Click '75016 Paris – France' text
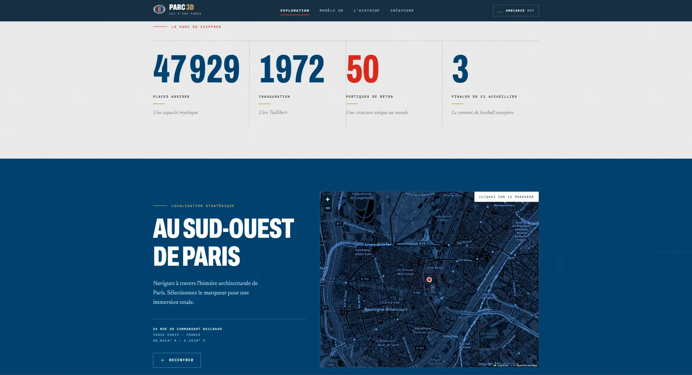 (177, 335)
